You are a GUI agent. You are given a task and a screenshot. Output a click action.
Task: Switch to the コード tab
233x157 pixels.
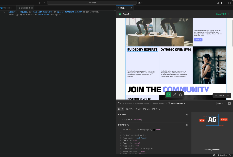coord(120,109)
